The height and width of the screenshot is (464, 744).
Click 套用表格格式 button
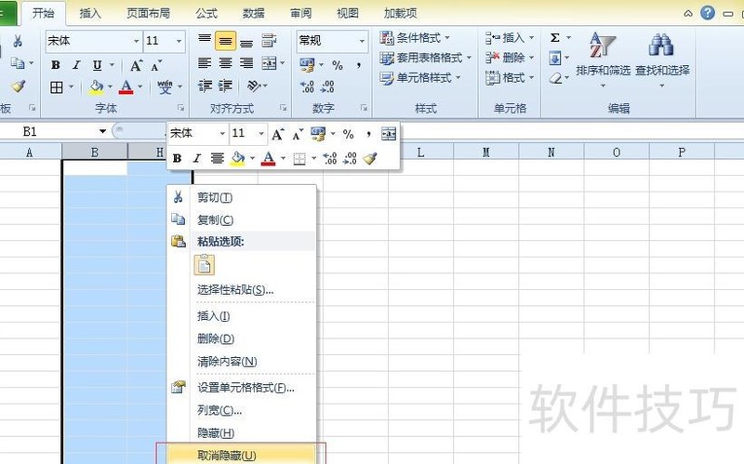426,59
